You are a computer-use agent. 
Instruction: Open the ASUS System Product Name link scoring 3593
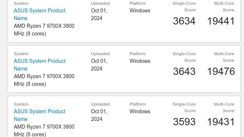pos(39,115)
